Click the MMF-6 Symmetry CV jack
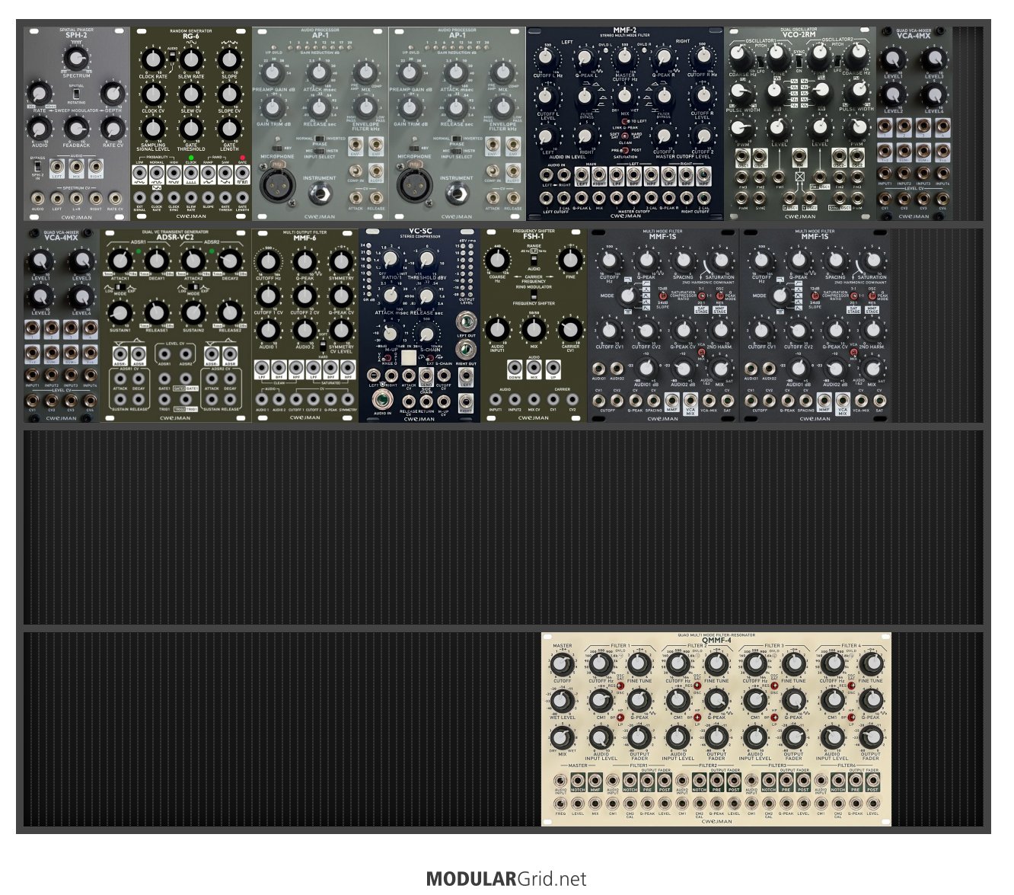The height and width of the screenshot is (895, 1014). coord(349,399)
